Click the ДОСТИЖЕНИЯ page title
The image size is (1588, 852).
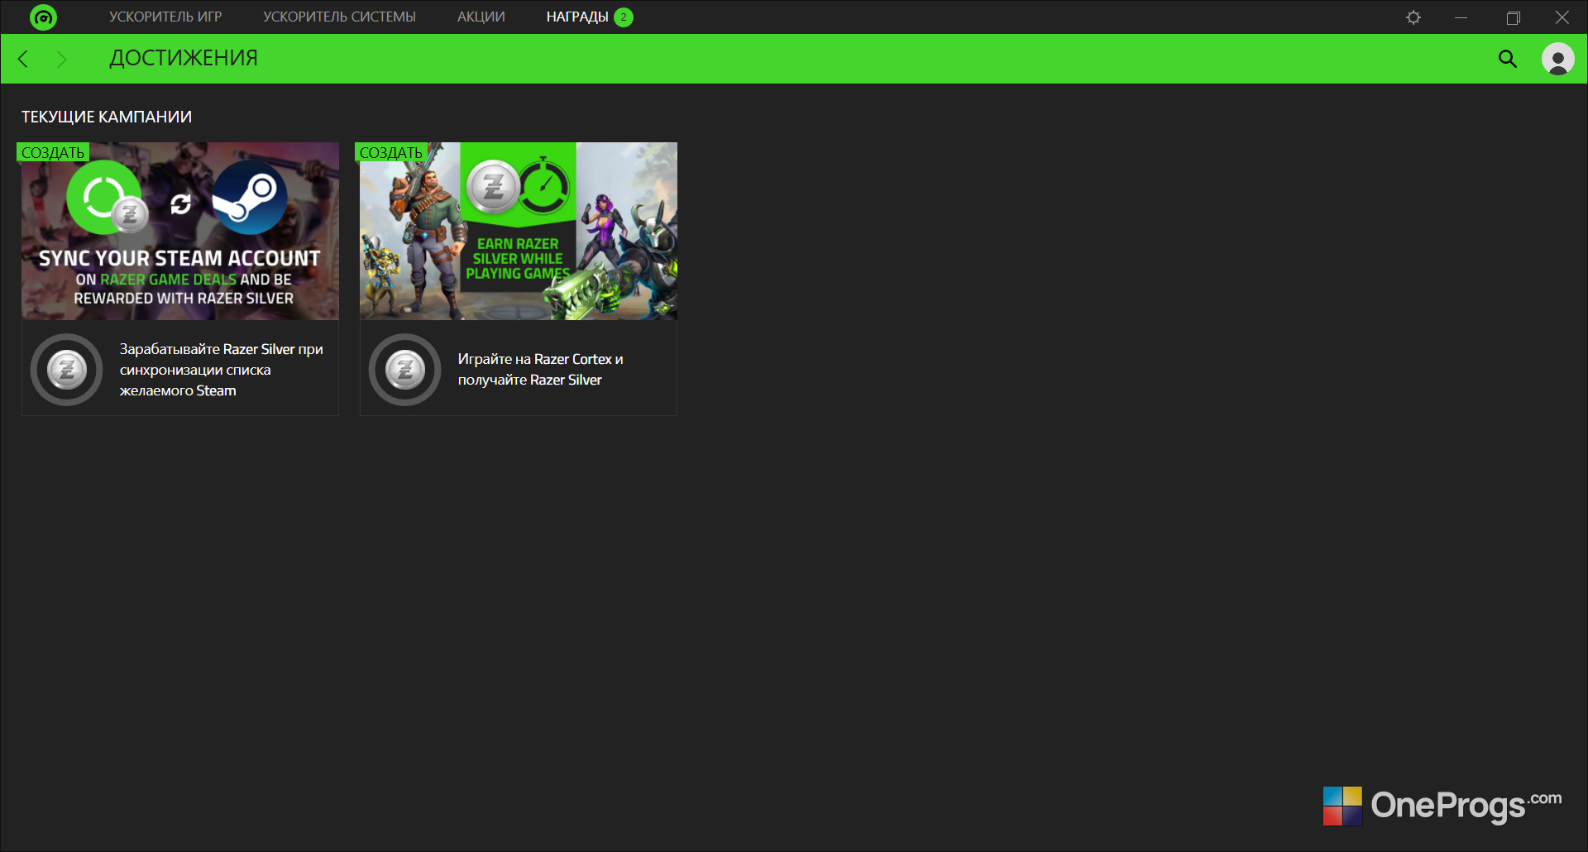[x=184, y=58]
